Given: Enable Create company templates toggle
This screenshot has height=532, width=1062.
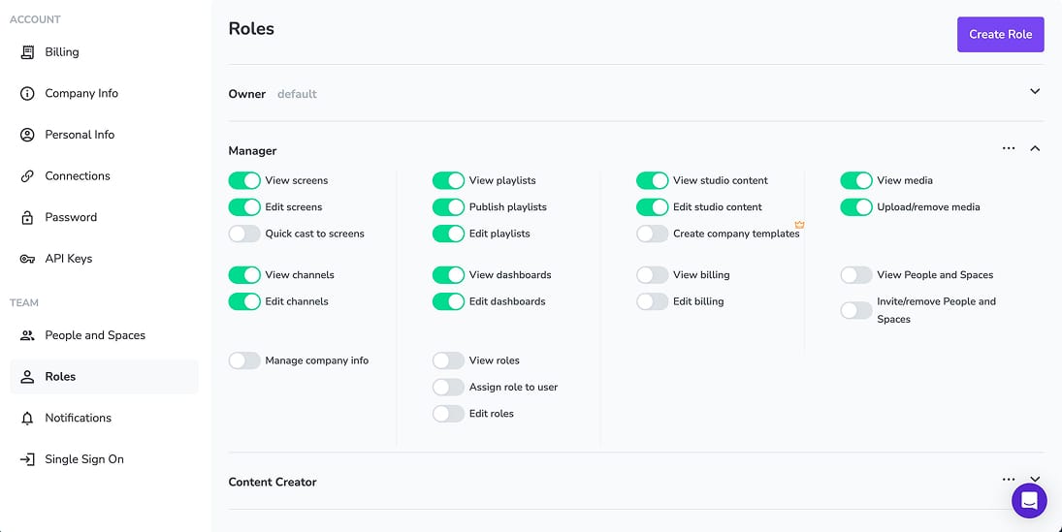Looking at the screenshot, I should click(653, 234).
